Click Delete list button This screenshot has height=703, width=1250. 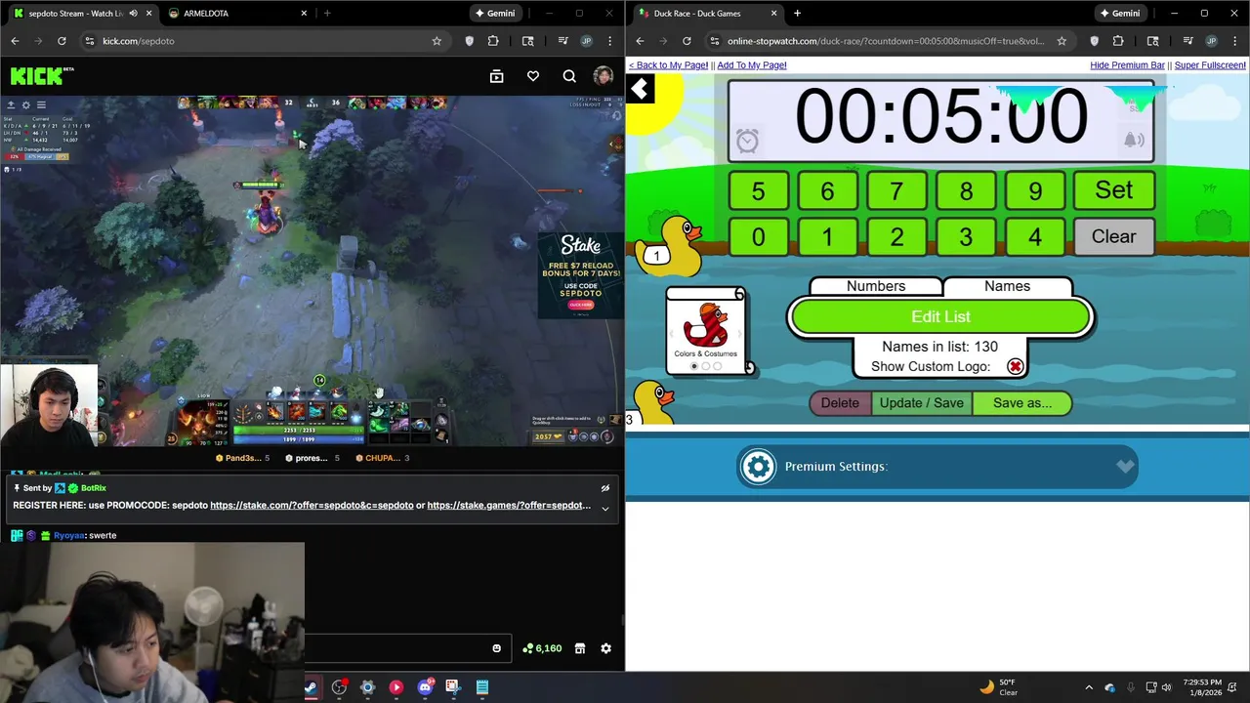point(840,403)
